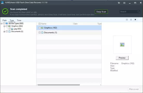Click the Documents row icon in list
143x93 pixels.
click(42, 33)
